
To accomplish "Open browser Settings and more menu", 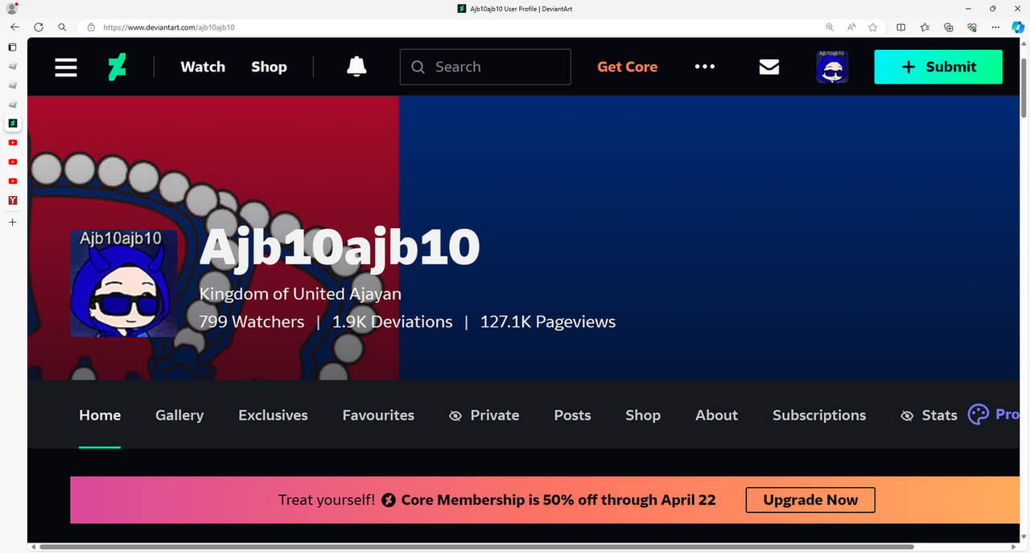I will pos(996,27).
